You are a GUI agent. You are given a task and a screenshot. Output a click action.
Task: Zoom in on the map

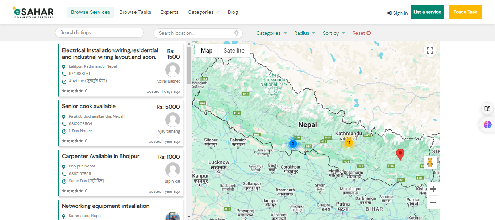(433, 189)
